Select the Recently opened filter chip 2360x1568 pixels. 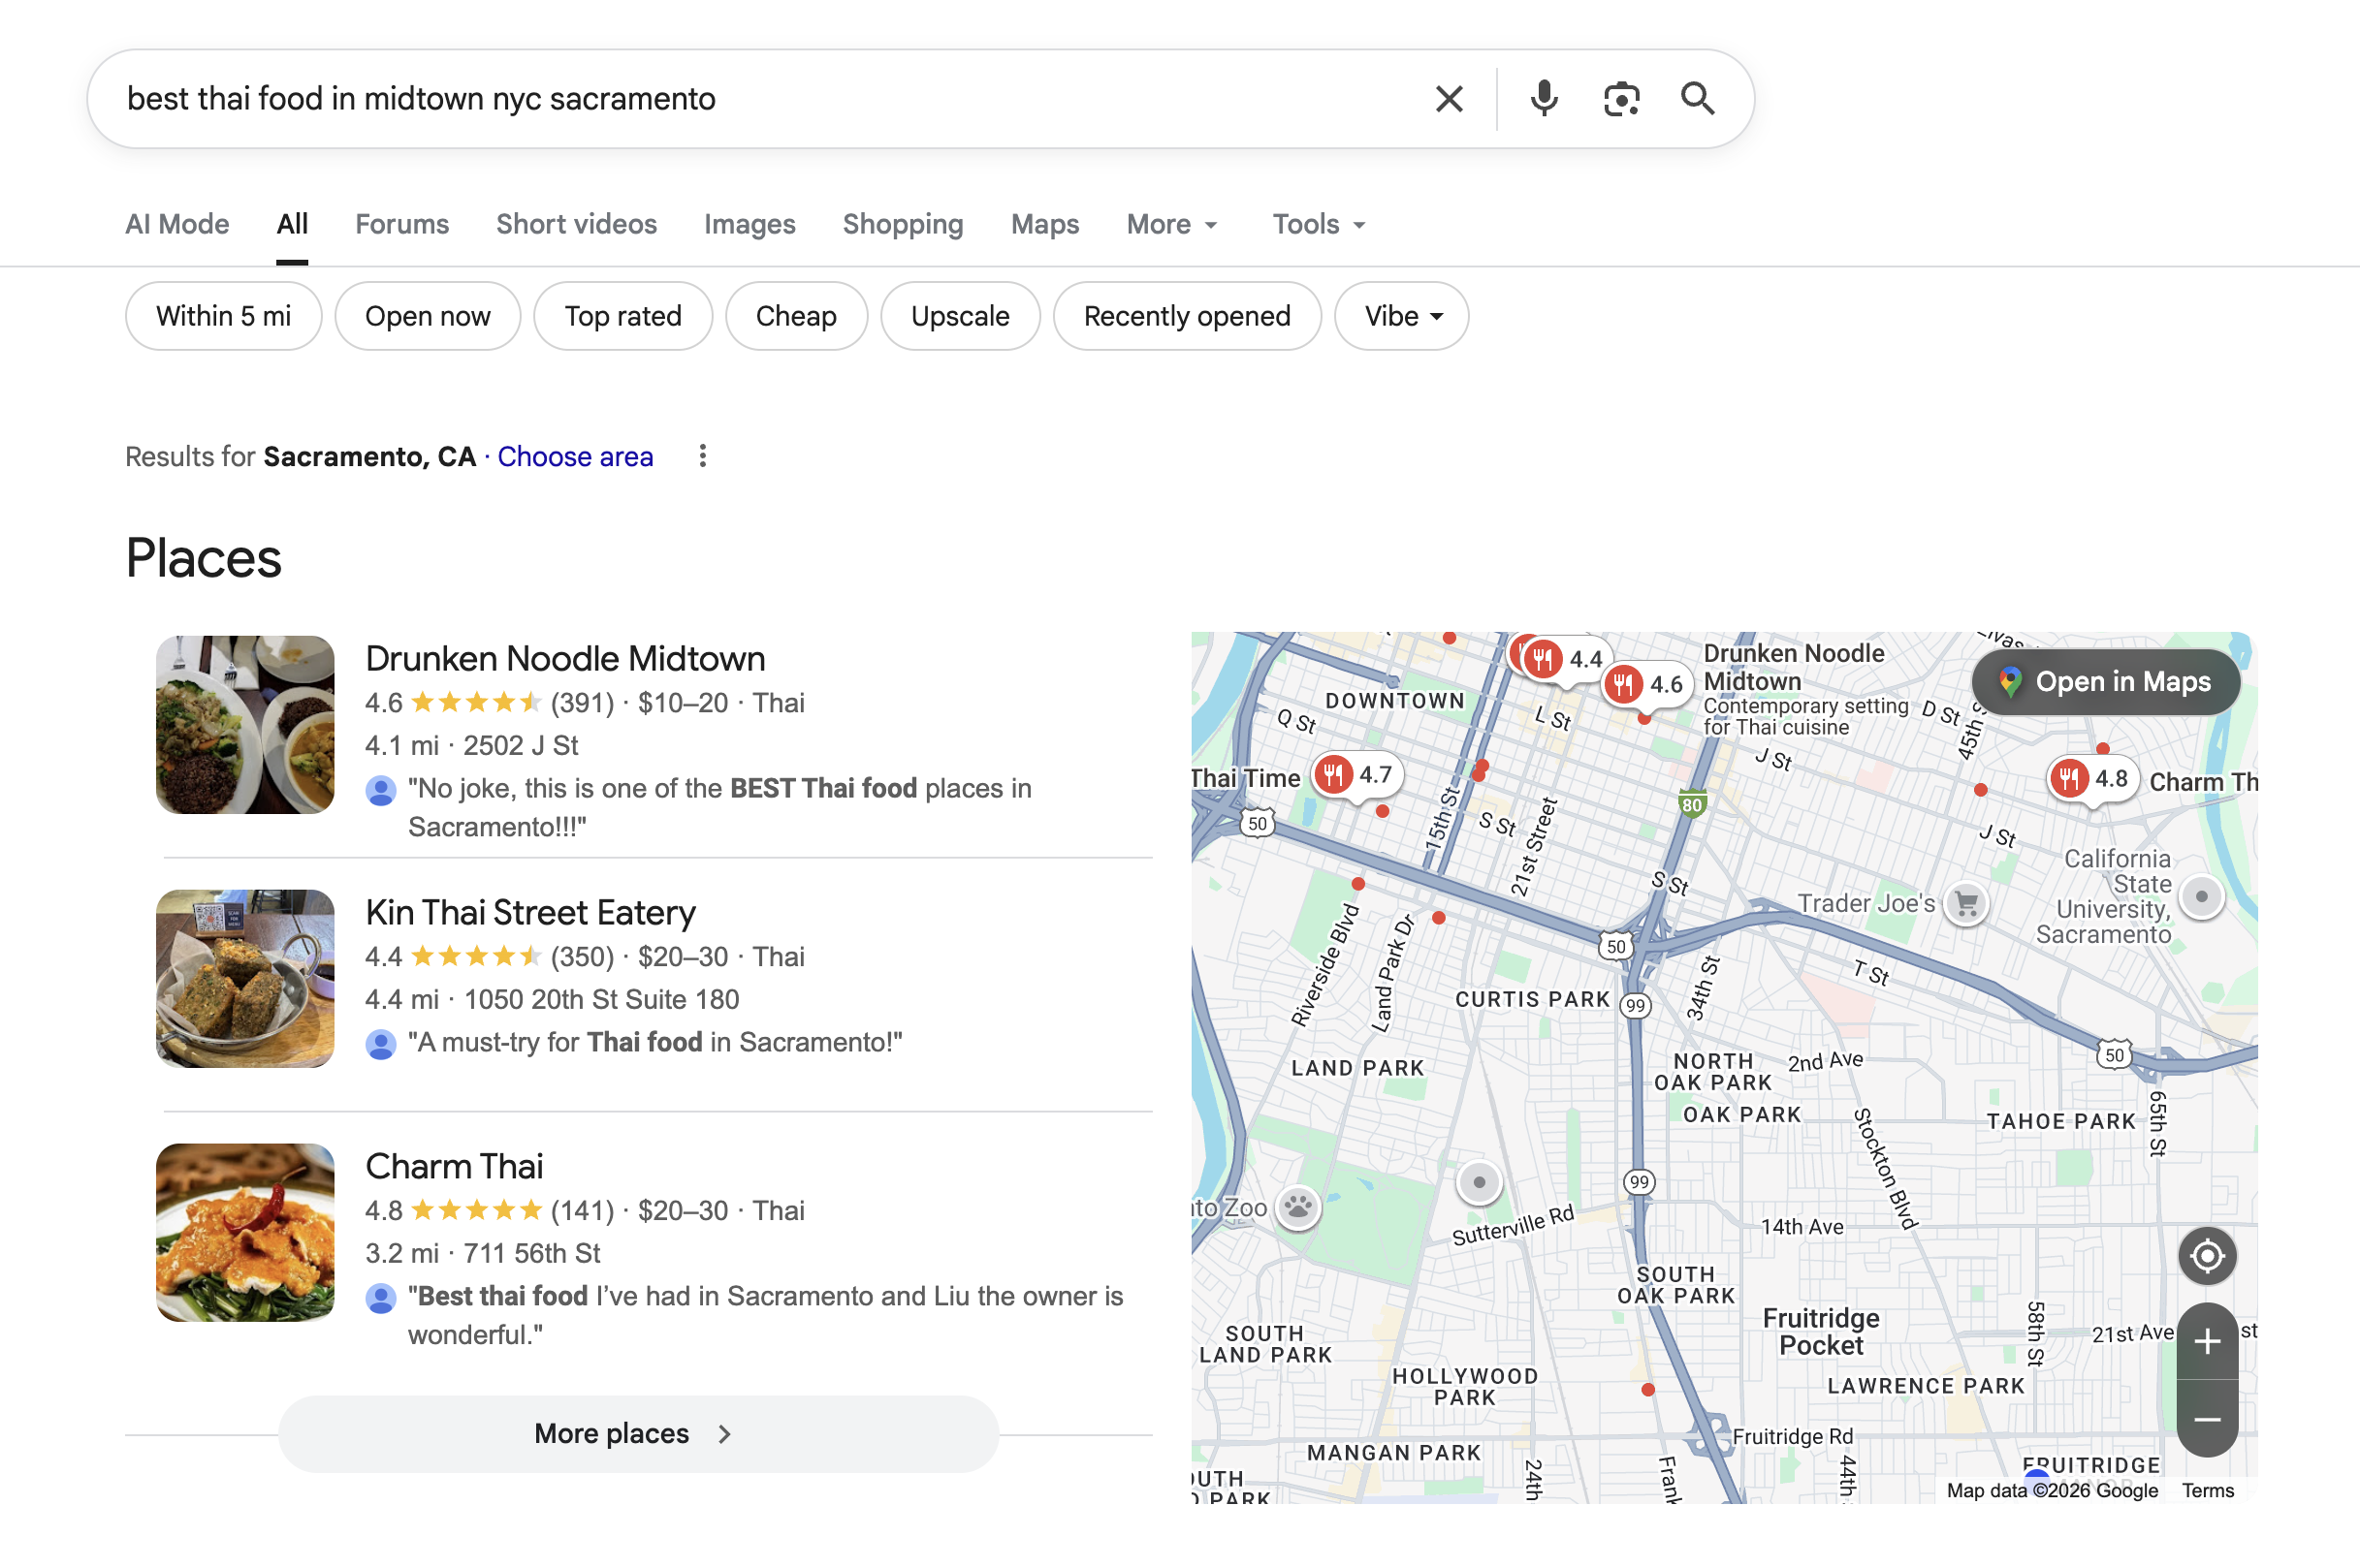pos(1188,316)
